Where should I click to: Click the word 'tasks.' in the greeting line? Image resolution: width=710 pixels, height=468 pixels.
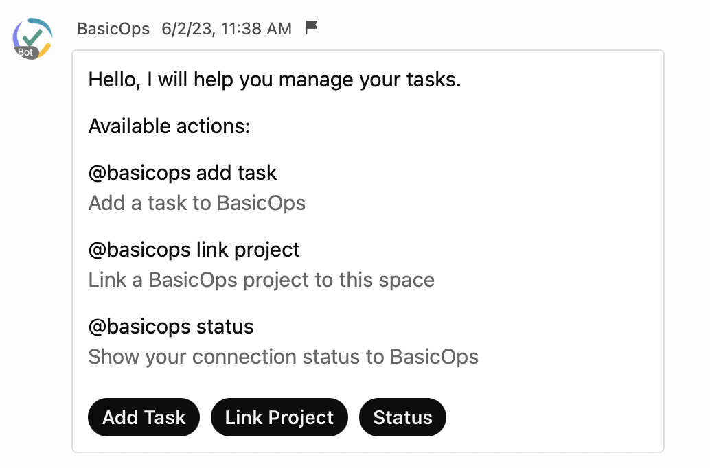coord(433,80)
